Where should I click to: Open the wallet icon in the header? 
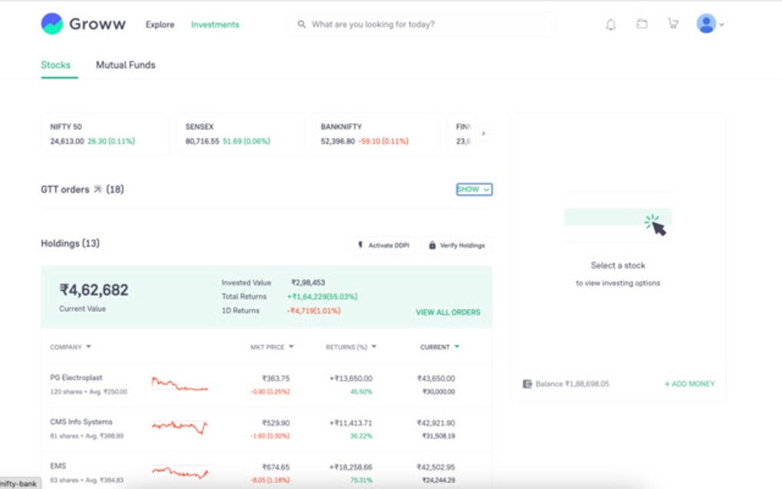[642, 24]
